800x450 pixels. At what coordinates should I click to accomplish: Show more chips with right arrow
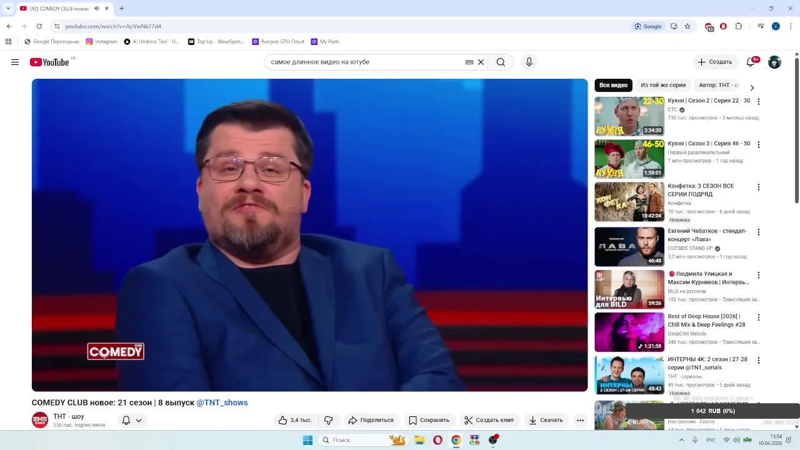pyautogui.click(x=752, y=87)
